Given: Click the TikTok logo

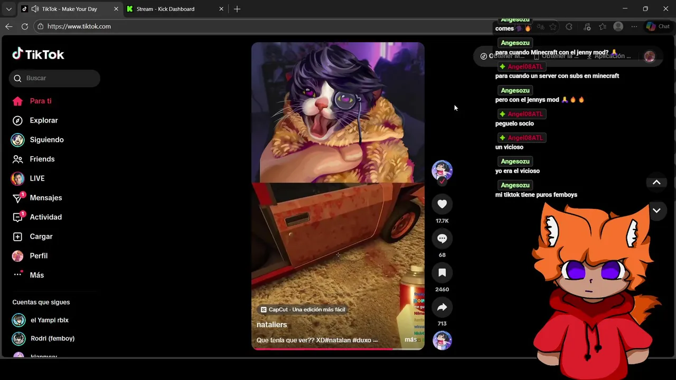Looking at the screenshot, I should 38,54.
